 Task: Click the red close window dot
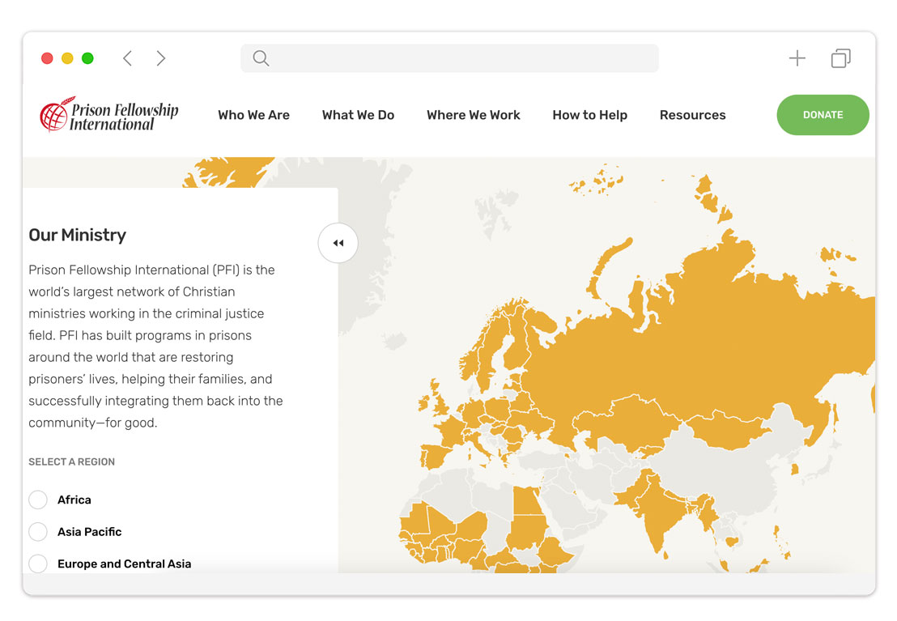47,58
